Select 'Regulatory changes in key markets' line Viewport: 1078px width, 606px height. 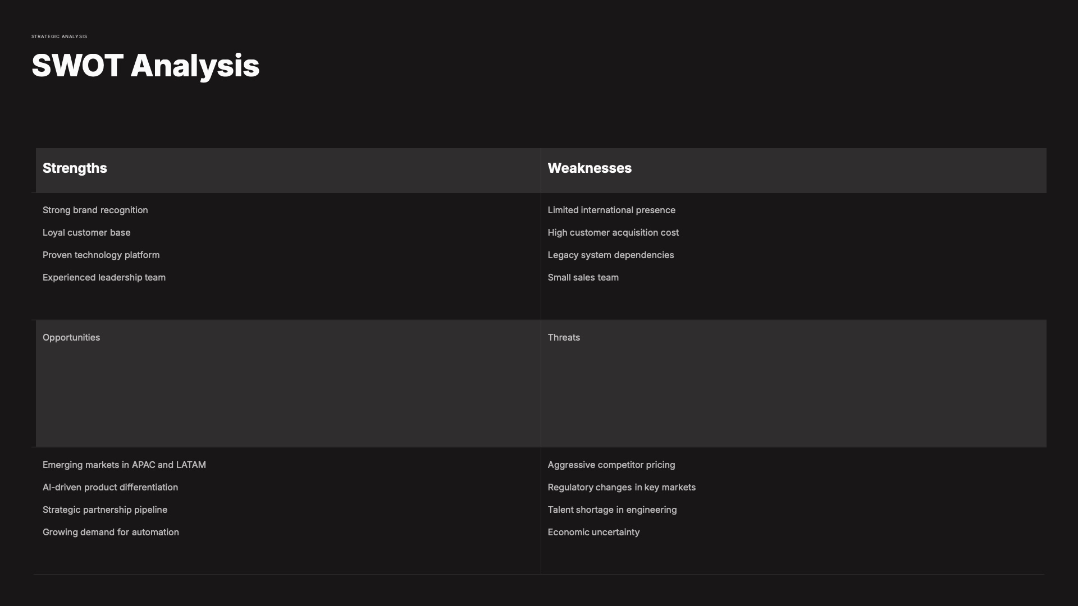point(622,488)
